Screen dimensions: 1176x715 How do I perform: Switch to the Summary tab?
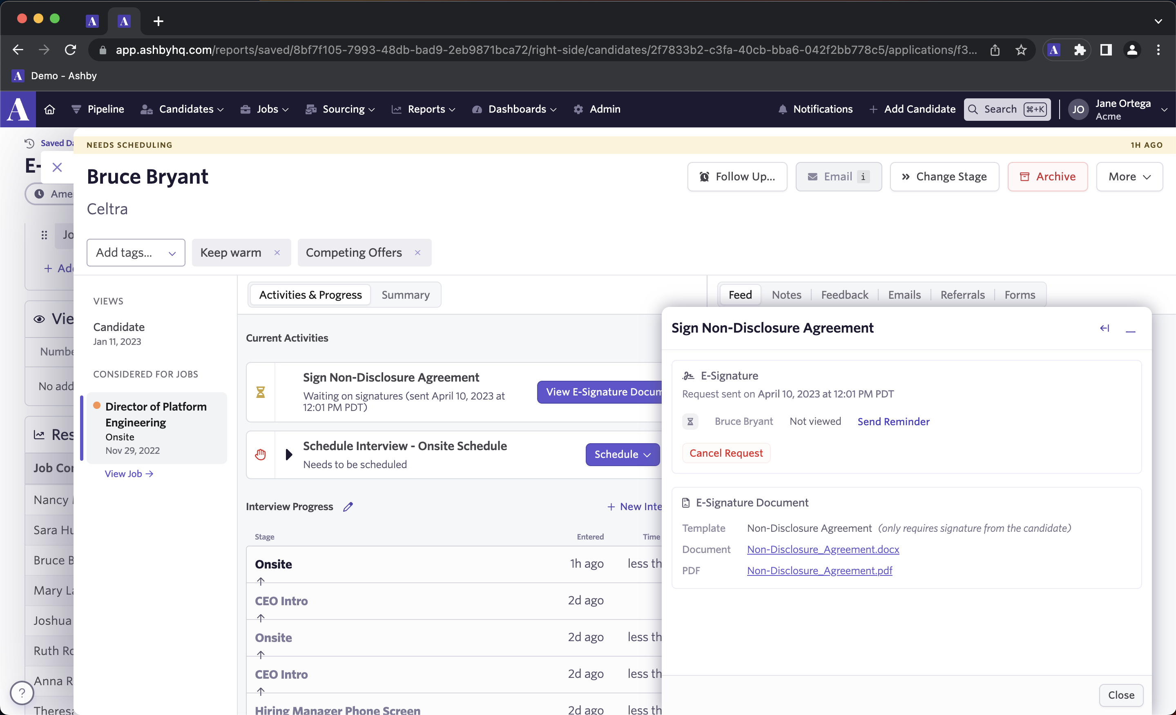pyautogui.click(x=405, y=295)
